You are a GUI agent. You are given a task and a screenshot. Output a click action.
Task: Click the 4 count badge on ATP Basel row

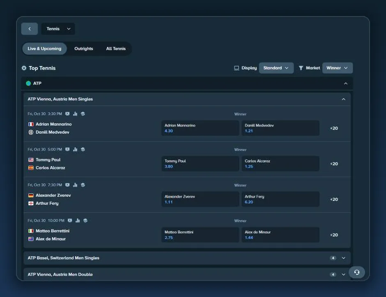coord(333,258)
